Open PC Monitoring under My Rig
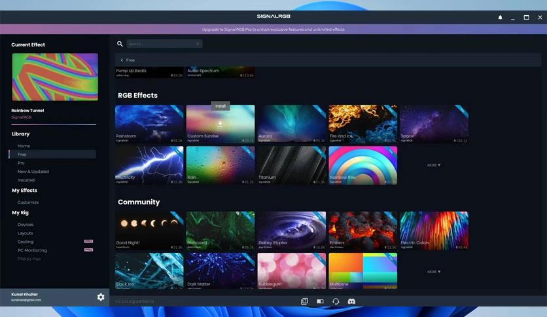The width and height of the screenshot is (547, 317). (32, 250)
